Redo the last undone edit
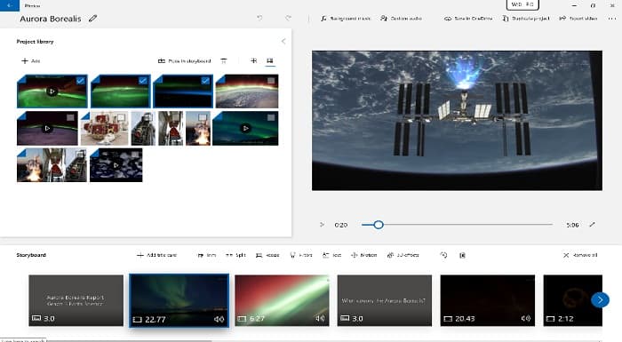622x342 pixels. tap(289, 19)
